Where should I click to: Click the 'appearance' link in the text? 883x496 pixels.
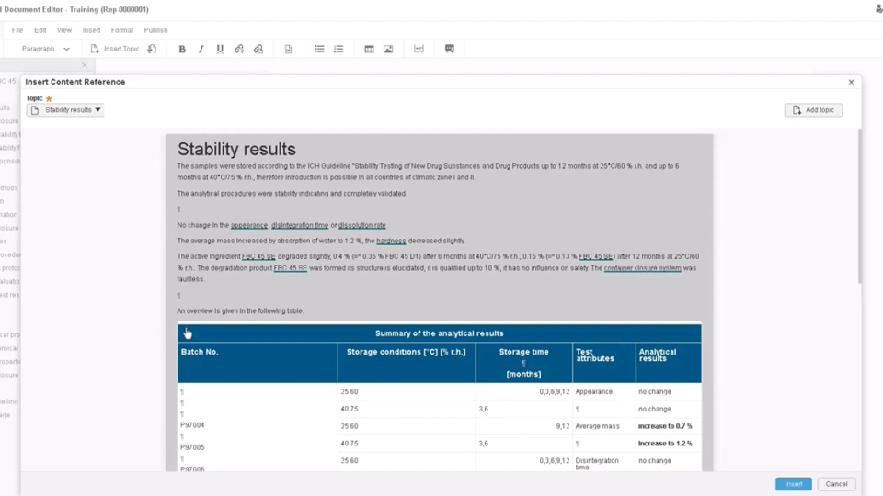pyautogui.click(x=249, y=225)
